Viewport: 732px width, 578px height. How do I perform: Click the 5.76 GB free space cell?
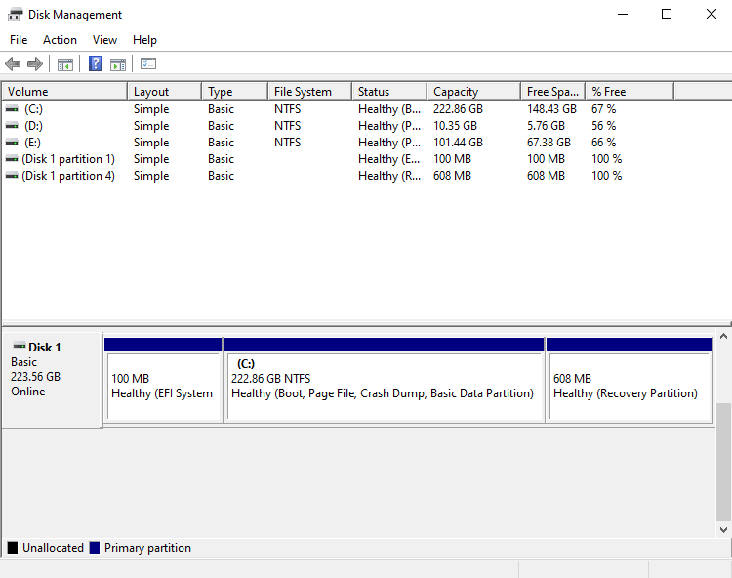546,126
